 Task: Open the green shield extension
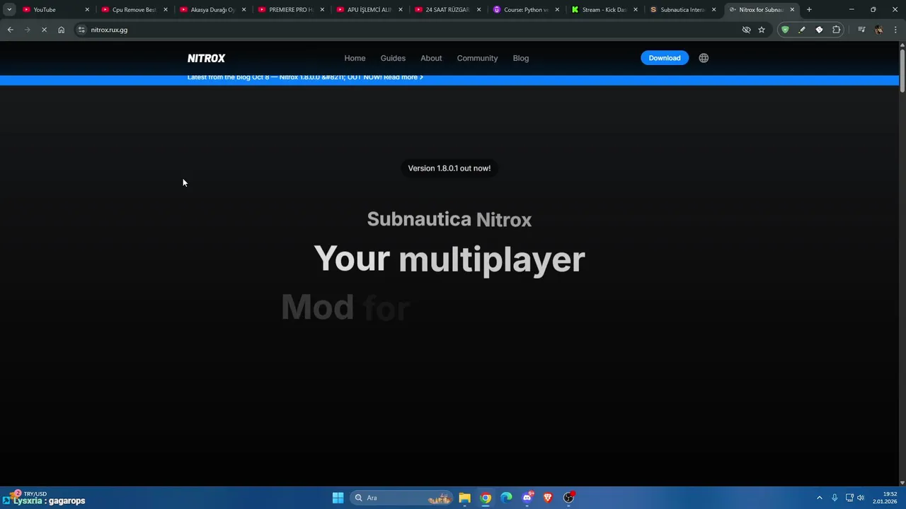tap(785, 30)
